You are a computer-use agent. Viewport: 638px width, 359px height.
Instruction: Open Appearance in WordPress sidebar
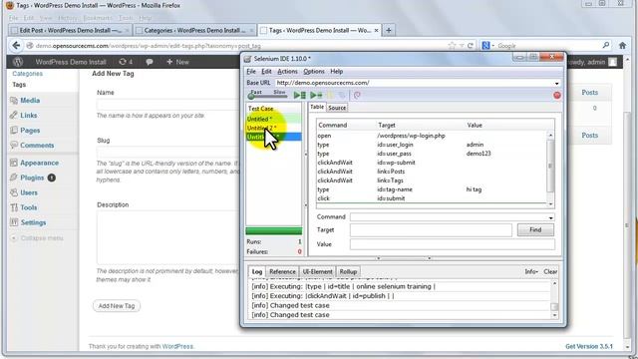coord(39,163)
